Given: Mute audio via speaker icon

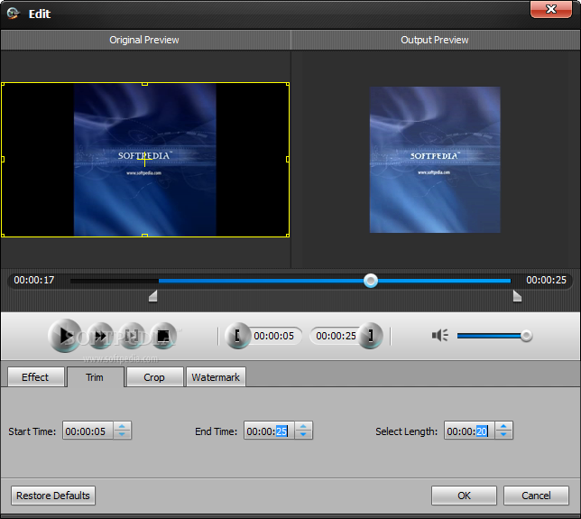Looking at the screenshot, I should pyautogui.click(x=440, y=336).
